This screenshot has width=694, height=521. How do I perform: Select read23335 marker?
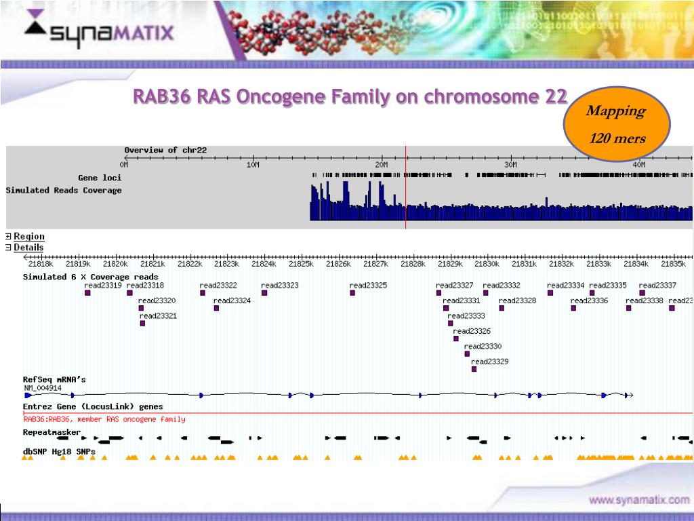click(592, 293)
